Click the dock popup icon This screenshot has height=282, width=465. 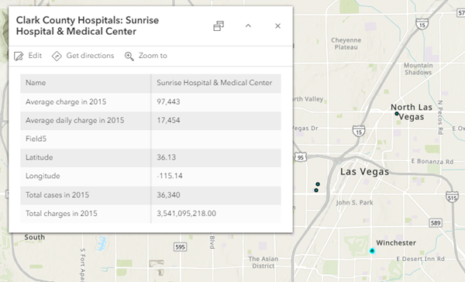click(x=219, y=26)
